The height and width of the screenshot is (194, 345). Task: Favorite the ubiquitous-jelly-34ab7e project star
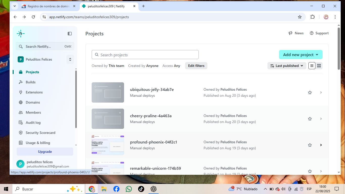(x=310, y=92)
